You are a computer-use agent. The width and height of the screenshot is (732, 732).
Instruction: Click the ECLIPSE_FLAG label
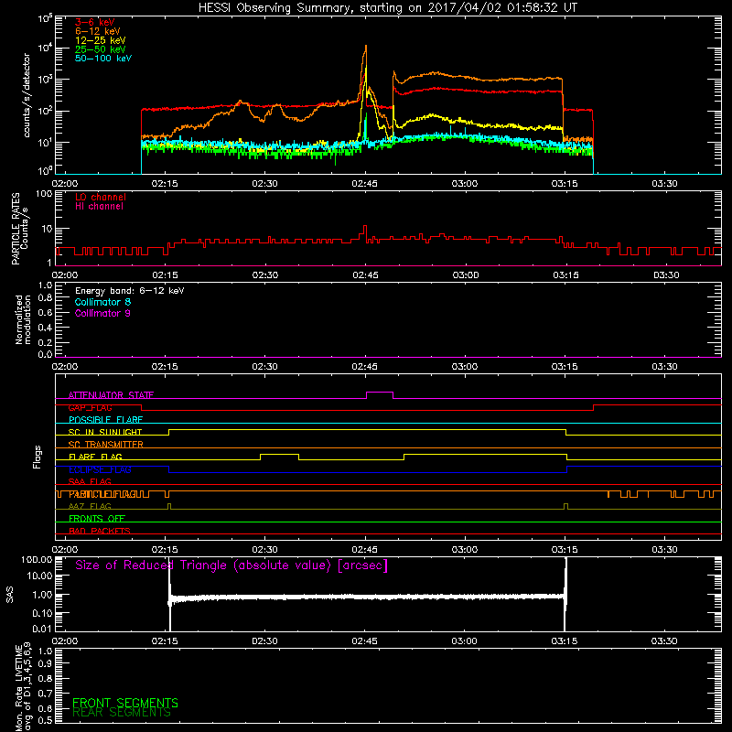(100, 469)
